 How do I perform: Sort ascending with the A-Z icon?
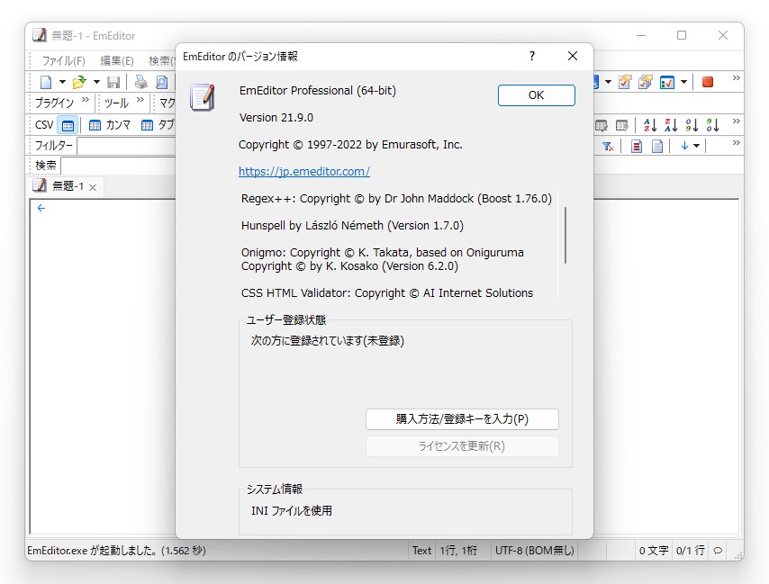(650, 125)
